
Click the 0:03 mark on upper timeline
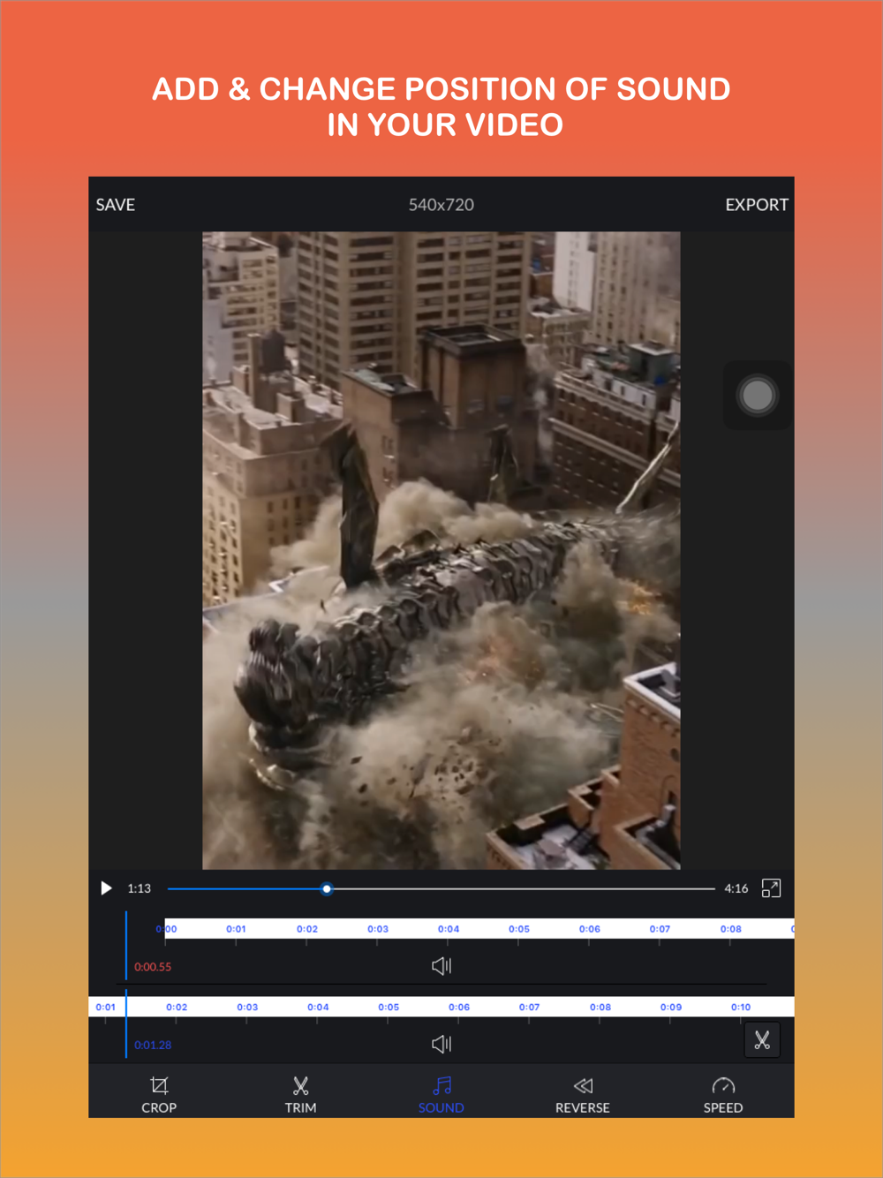tap(378, 929)
